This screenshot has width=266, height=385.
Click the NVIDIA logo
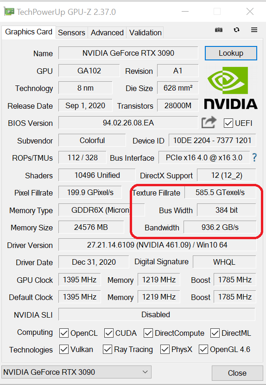pyautogui.click(x=231, y=88)
